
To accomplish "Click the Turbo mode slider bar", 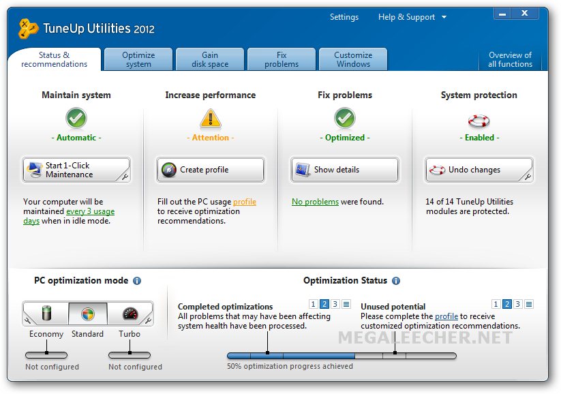I will click(130, 355).
